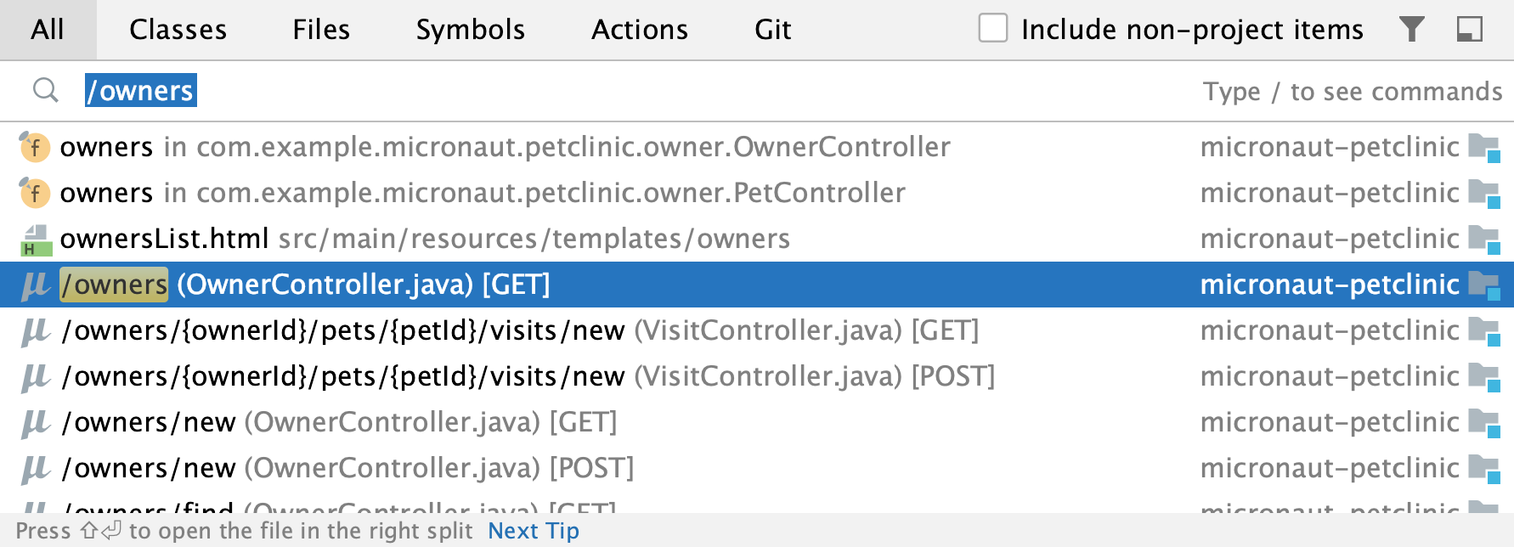Click the HTML file icon for ownersList.html
Viewport: 1514px width, 547px height.
(35, 240)
